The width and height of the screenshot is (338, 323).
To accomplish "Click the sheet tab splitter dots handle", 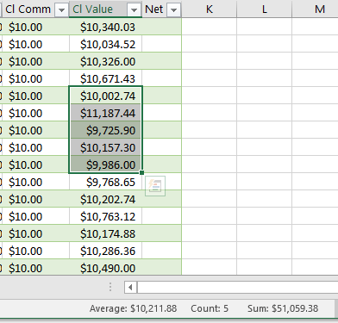I will [110, 287].
